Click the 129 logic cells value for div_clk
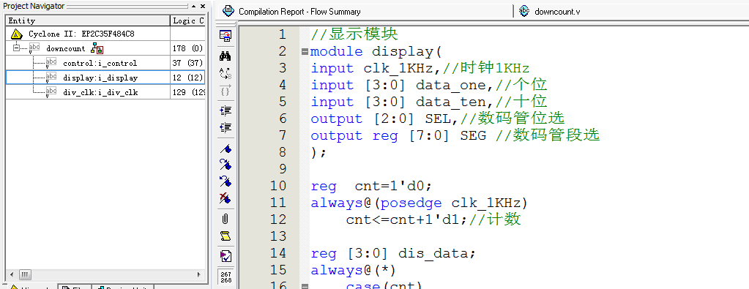The image size is (749, 289). click(x=188, y=92)
